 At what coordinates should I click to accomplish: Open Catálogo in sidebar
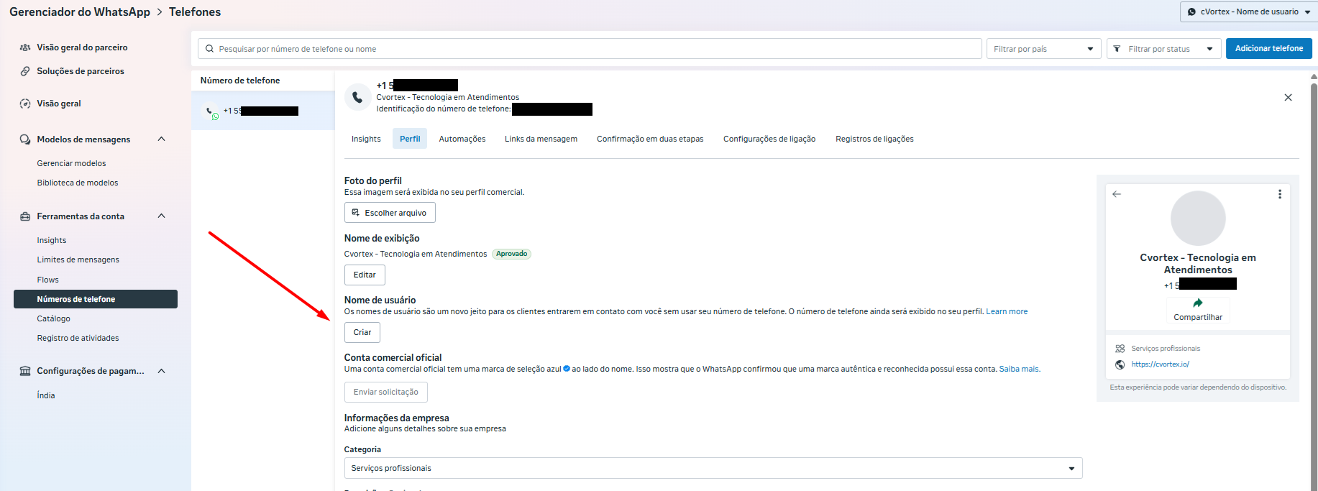(54, 318)
